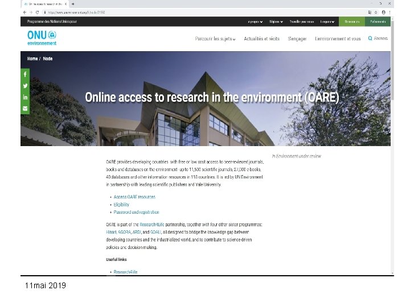Share the page on Facebook
Viewport: 410px width, 307px height.
[x=25, y=74]
